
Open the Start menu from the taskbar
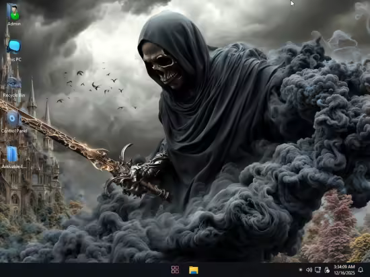tap(175, 270)
